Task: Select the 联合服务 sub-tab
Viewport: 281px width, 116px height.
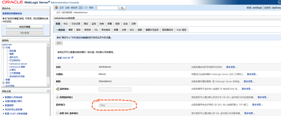Action: [x=106, y=30]
